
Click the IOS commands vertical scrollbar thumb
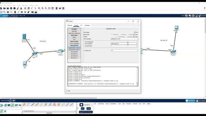click(x=137, y=83)
